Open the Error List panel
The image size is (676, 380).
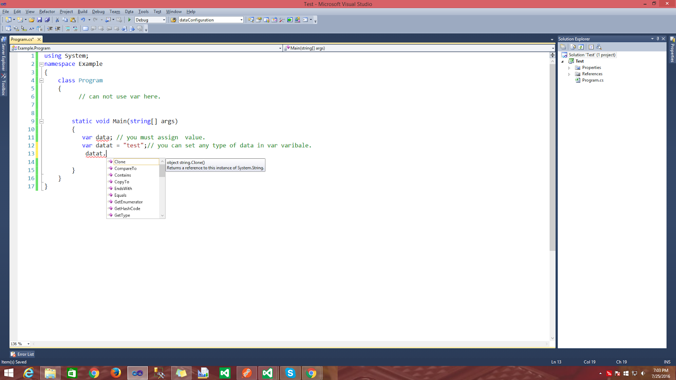pos(22,354)
